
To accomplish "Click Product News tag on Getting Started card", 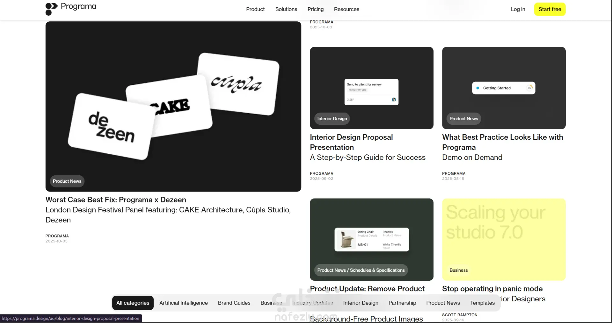I will tap(464, 119).
